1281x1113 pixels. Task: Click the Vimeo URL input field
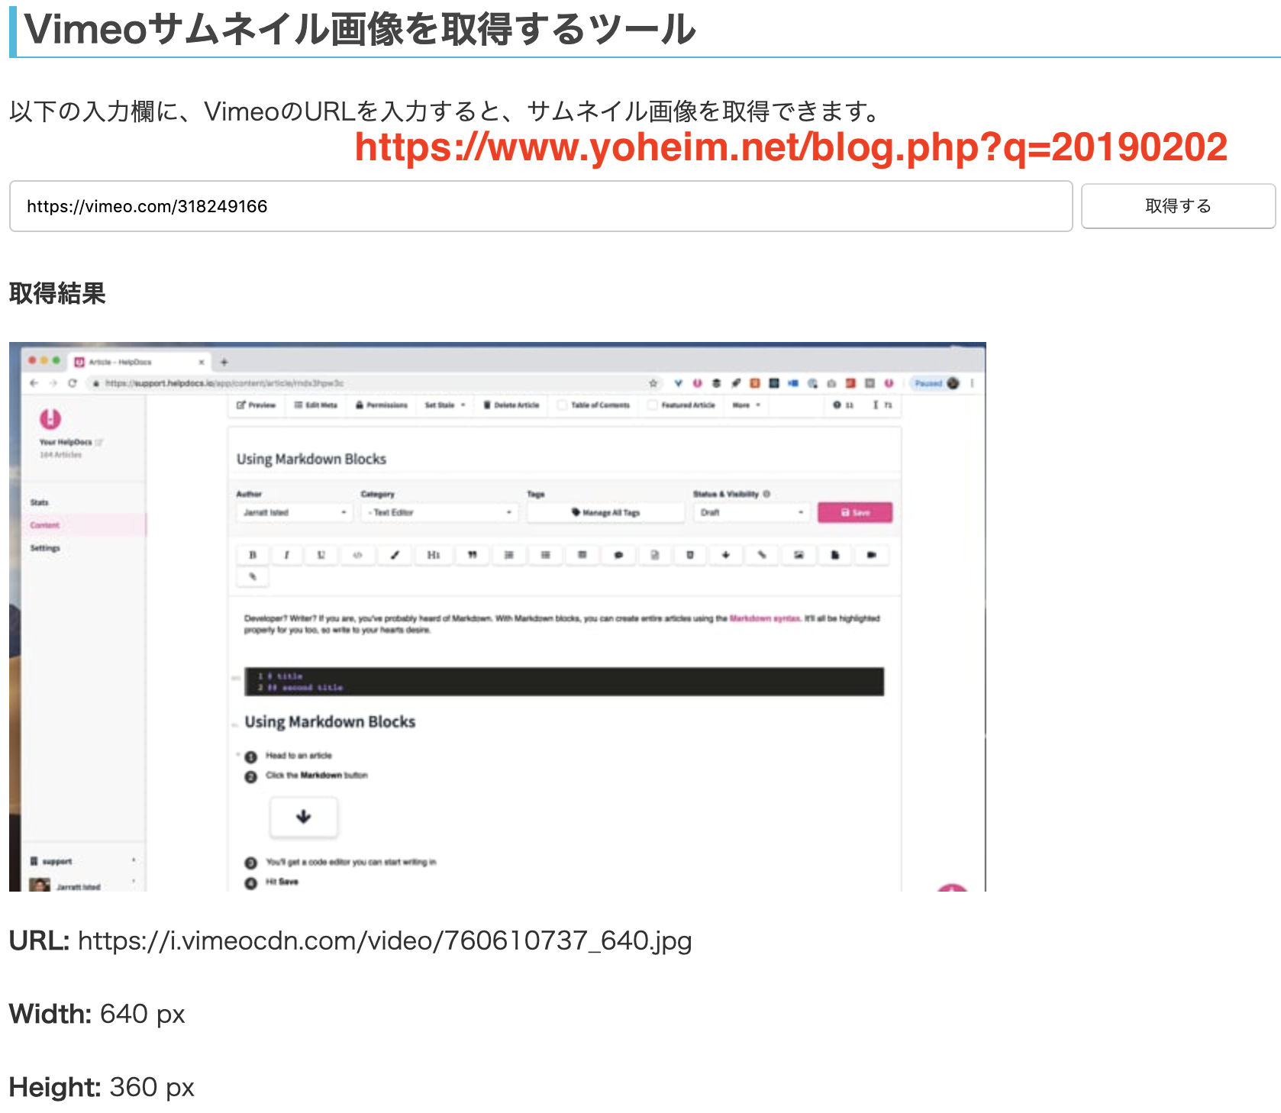(x=540, y=206)
